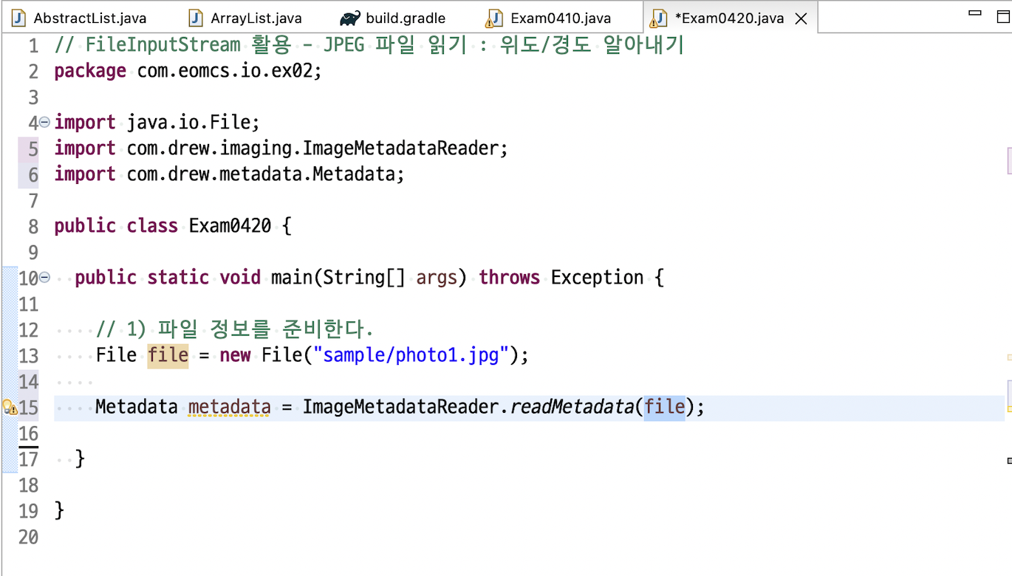The image size is (1012, 576).
Task: Switch to the ArrayList.java tab
Action: (x=246, y=18)
